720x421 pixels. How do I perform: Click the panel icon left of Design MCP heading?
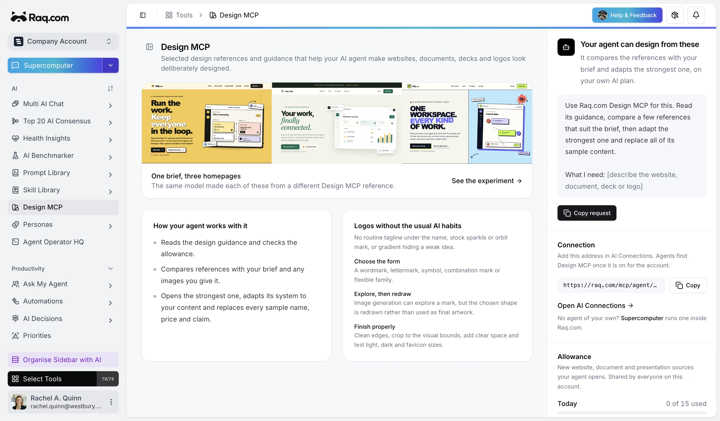point(149,47)
